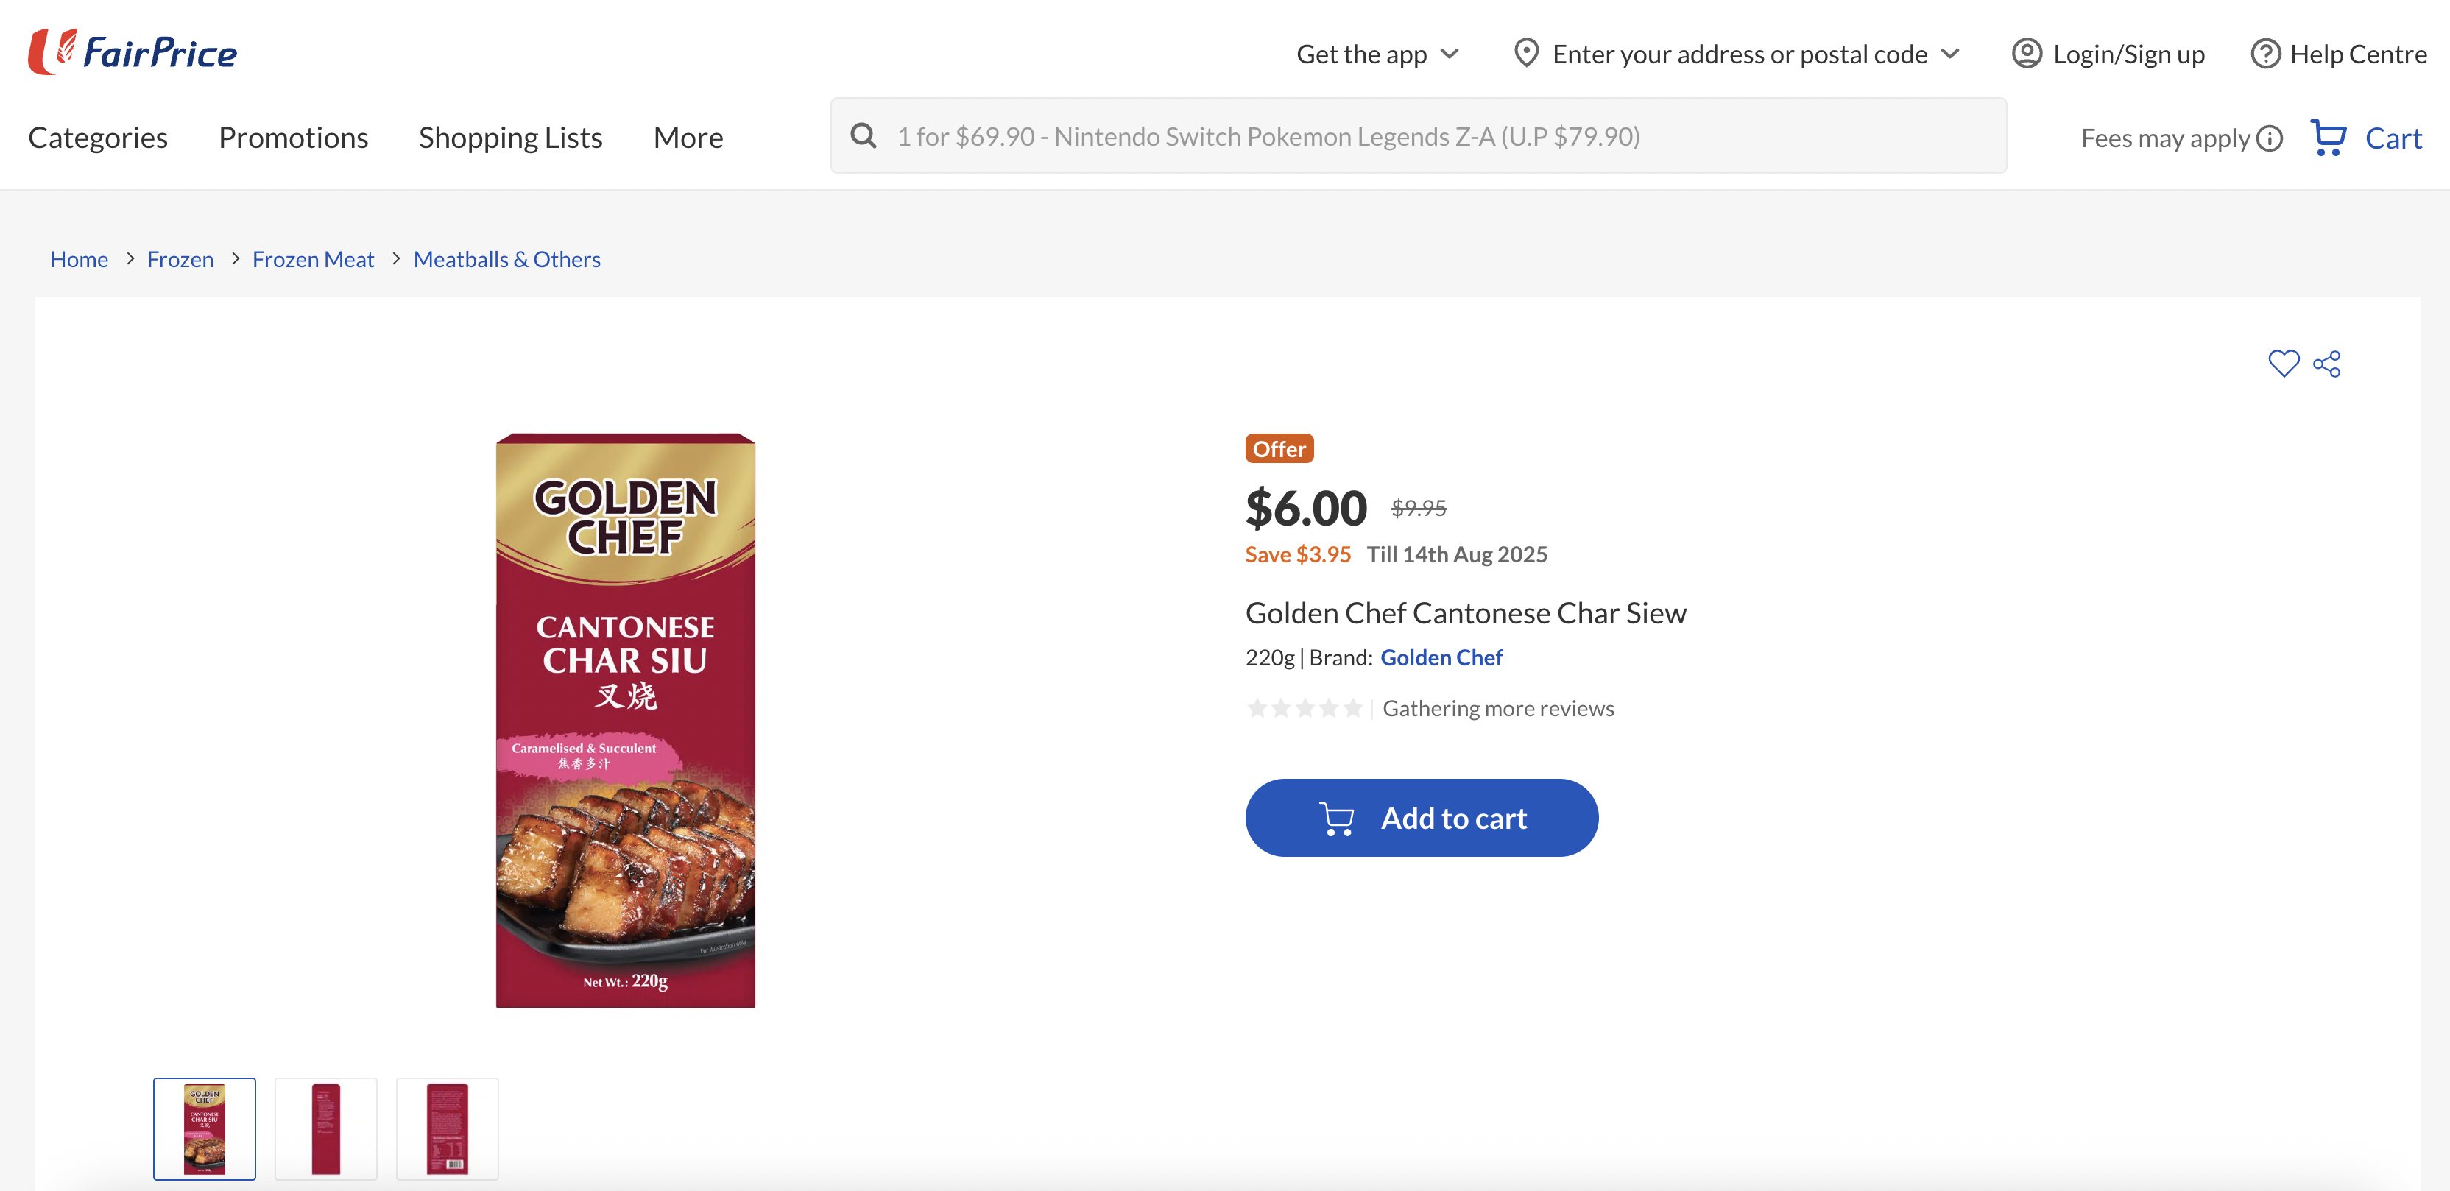Go to the Frozen Meat breadcrumb
Viewport: 2450px width, 1191px height.
pyautogui.click(x=313, y=259)
